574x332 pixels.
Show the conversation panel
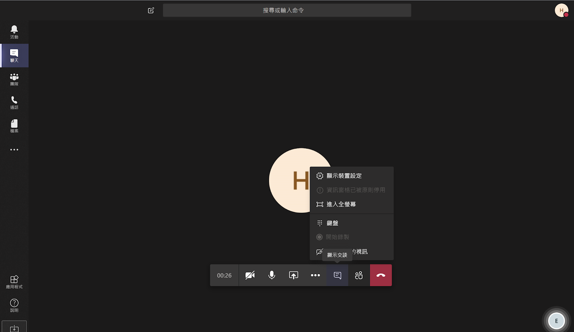pos(337,275)
